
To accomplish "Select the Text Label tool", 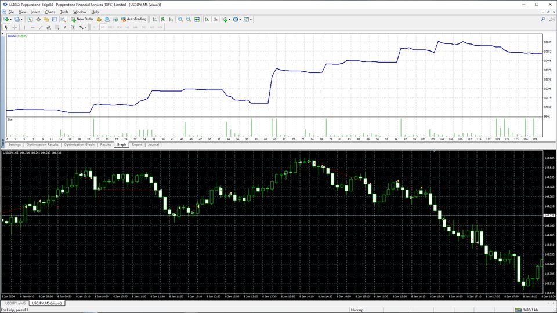I will coord(73,27).
